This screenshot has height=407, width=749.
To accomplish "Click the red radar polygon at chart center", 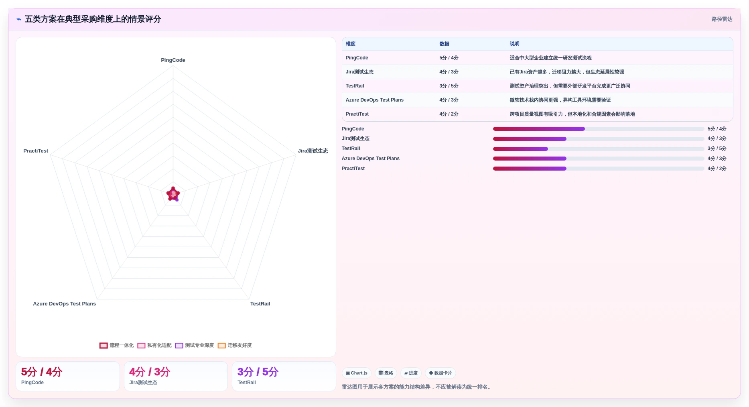I will click(x=173, y=194).
